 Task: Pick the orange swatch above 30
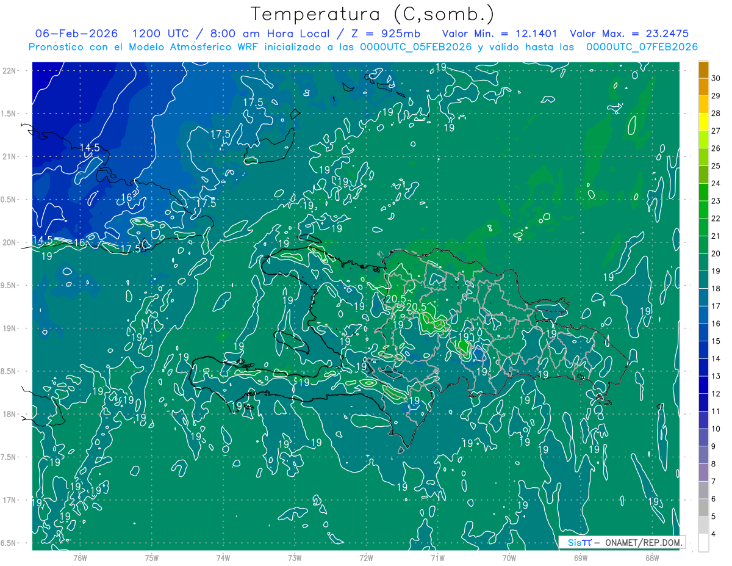[x=703, y=70]
